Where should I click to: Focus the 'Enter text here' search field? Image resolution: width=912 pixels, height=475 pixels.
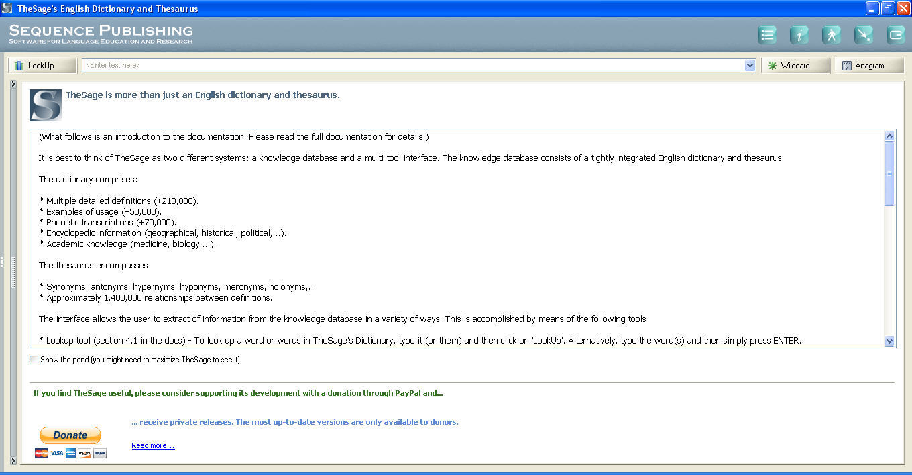click(x=413, y=65)
